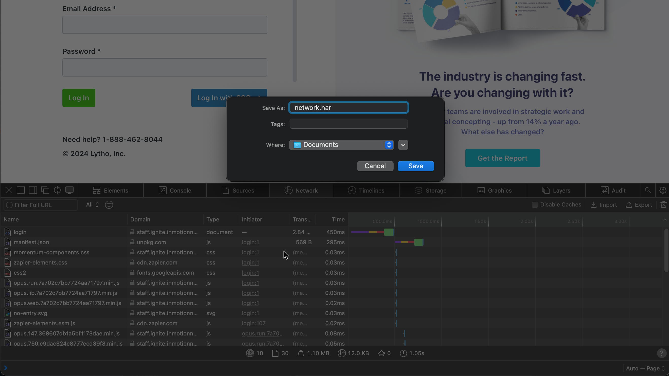Screen dimensions: 669x376
Task: Dock inspector to right side icon
Action: [x=33, y=190]
